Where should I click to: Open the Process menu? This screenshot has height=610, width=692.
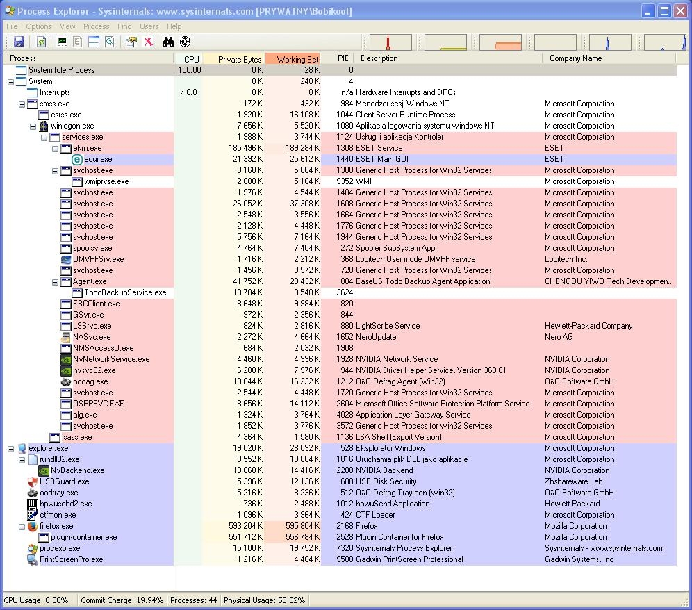(x=96, y=26)
